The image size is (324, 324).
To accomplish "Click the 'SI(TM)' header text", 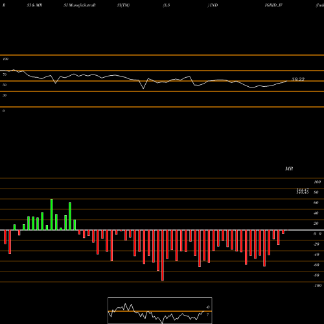I will 123,5.
